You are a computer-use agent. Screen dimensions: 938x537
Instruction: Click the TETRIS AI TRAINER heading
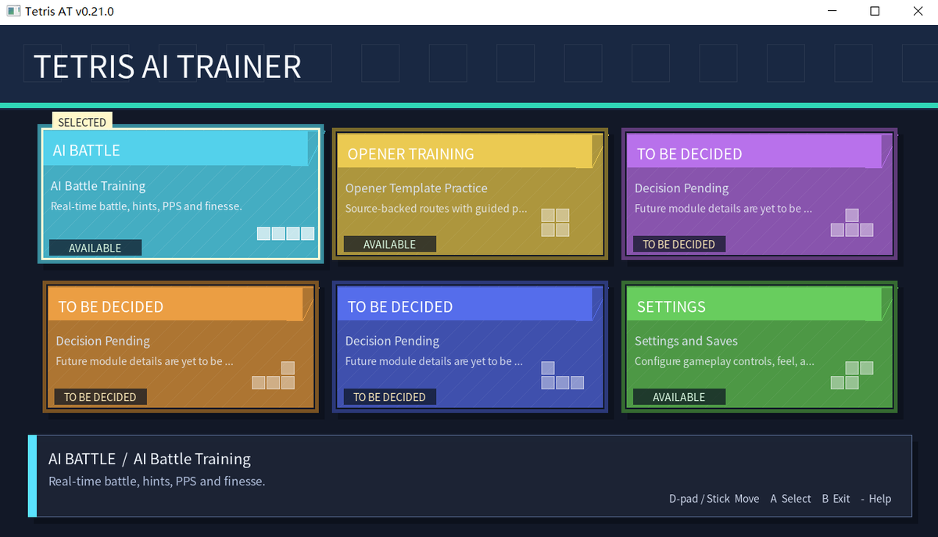pos(167,67)
